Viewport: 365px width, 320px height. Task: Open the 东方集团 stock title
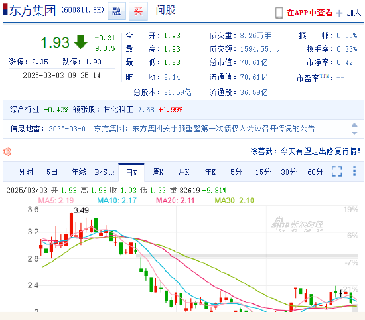pyautogui.click(x=33, y=11)
